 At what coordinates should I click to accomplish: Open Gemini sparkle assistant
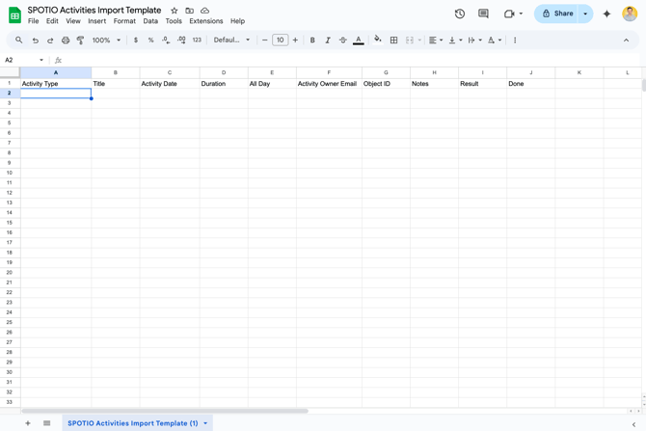pyautogui.click(x=606, y=13)
